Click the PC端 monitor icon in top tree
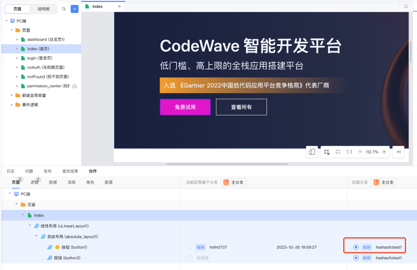The width and height of the screenshot is (417, 270). click(12, 21)
